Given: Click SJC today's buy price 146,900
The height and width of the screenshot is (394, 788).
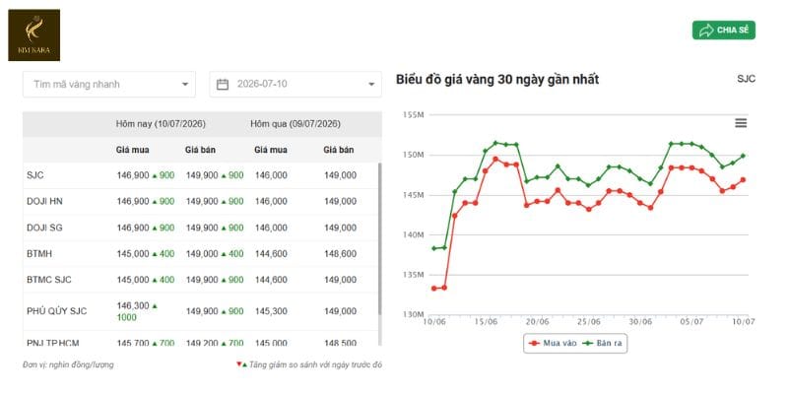Looking at the screenshot, I should pos(133,175).
